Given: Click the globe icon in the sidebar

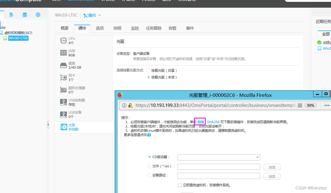Looking at the screenshot, I should (38, 14).
